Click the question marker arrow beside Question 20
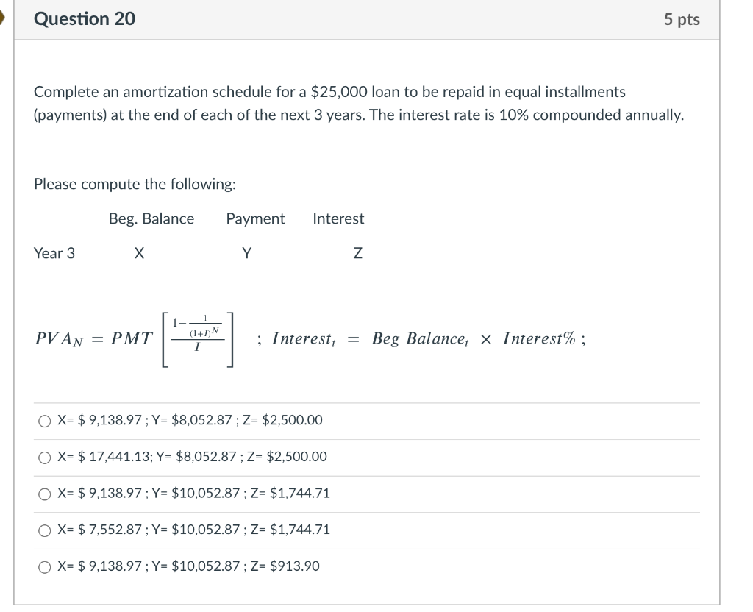Image resolution: width=753 pixels, height=612 pixels. [x=2, y=18]
